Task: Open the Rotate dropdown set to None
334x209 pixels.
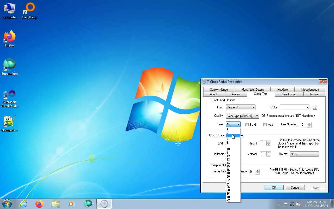Action: (x=305, y=154)
